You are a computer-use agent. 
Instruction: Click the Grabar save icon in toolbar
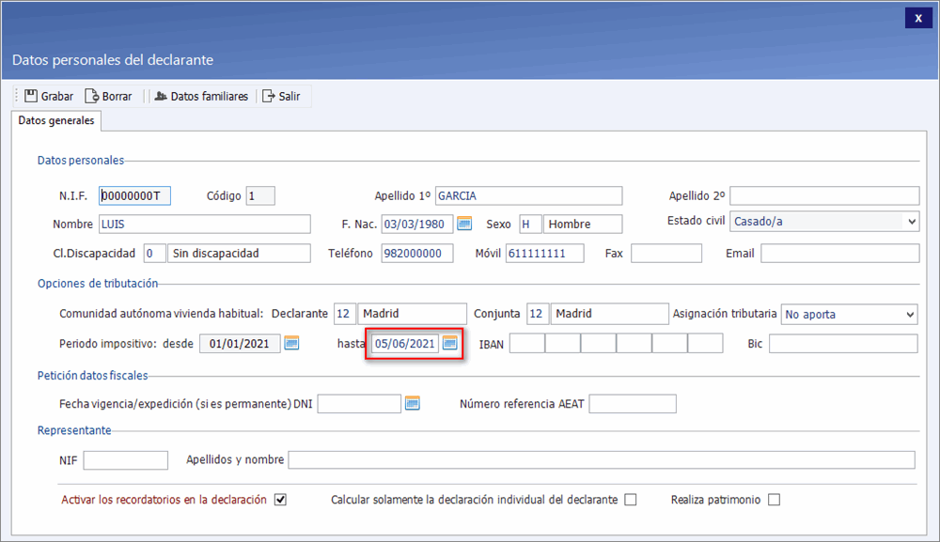pyautogui.click(x=31, y=96)
